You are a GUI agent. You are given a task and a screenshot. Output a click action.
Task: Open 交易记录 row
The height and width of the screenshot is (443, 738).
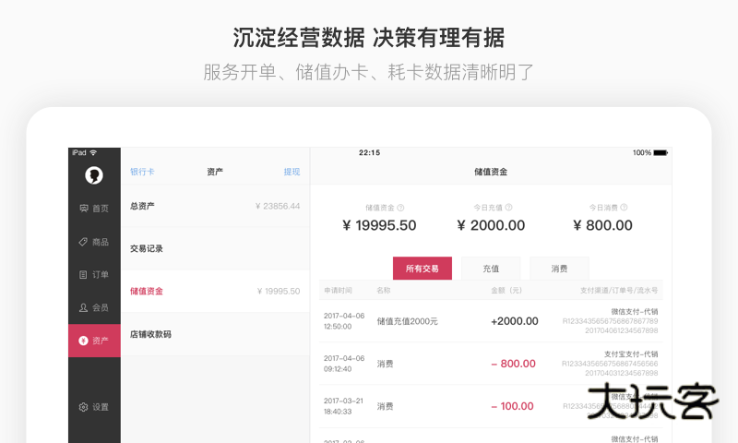coord(215,248)
